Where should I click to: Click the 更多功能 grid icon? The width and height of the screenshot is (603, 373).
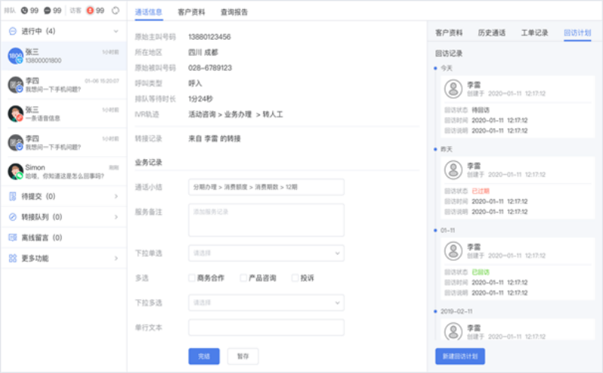coord(13,258)
